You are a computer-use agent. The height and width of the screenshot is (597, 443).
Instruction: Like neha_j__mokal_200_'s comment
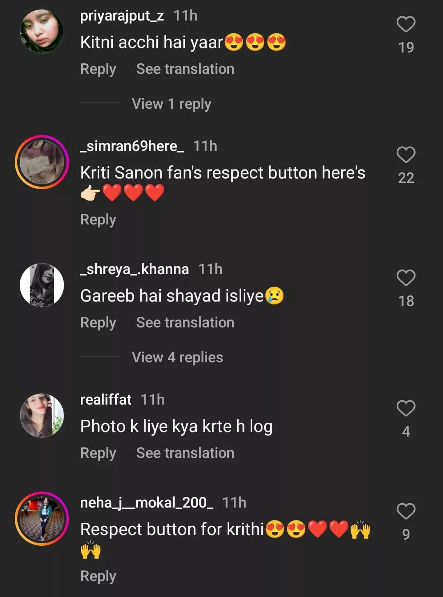406,512
